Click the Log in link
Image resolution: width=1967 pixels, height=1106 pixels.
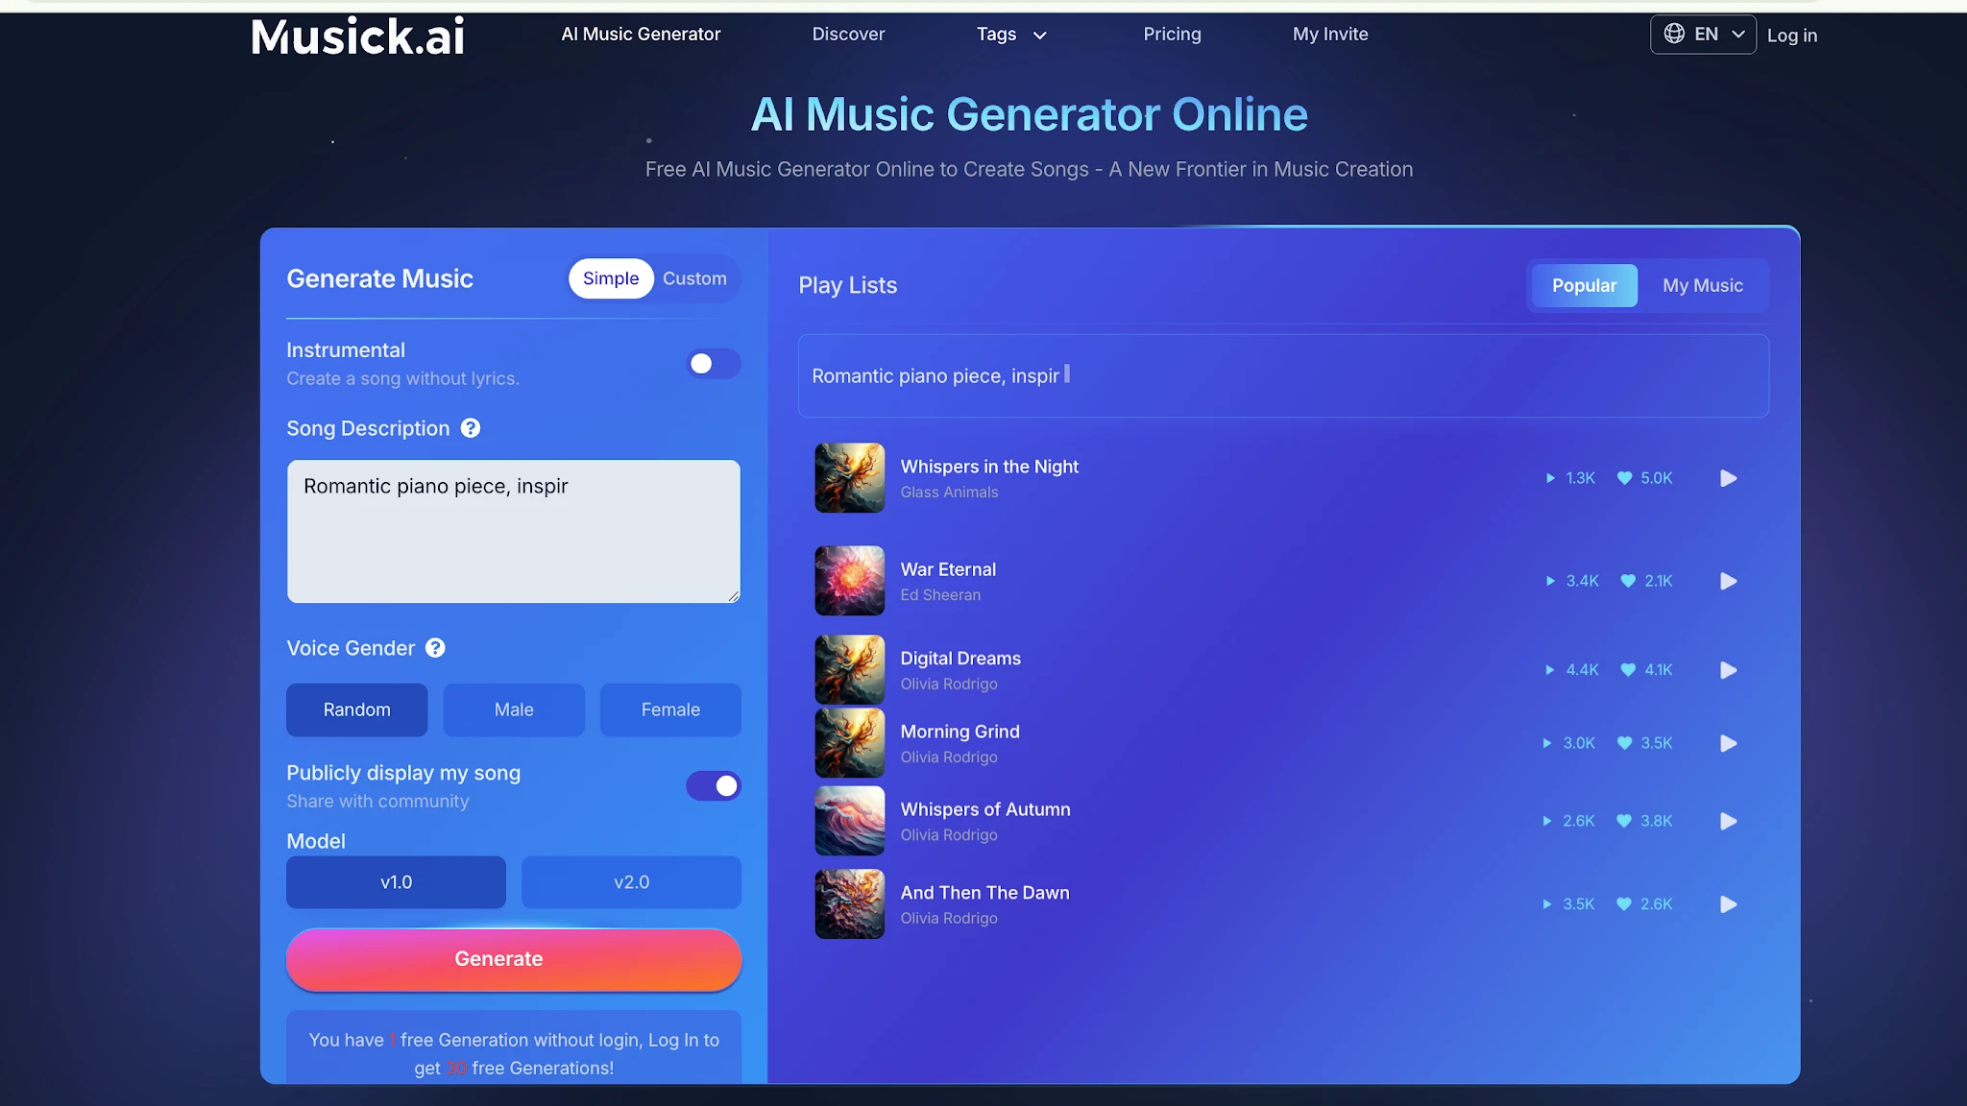point(1792,35)
